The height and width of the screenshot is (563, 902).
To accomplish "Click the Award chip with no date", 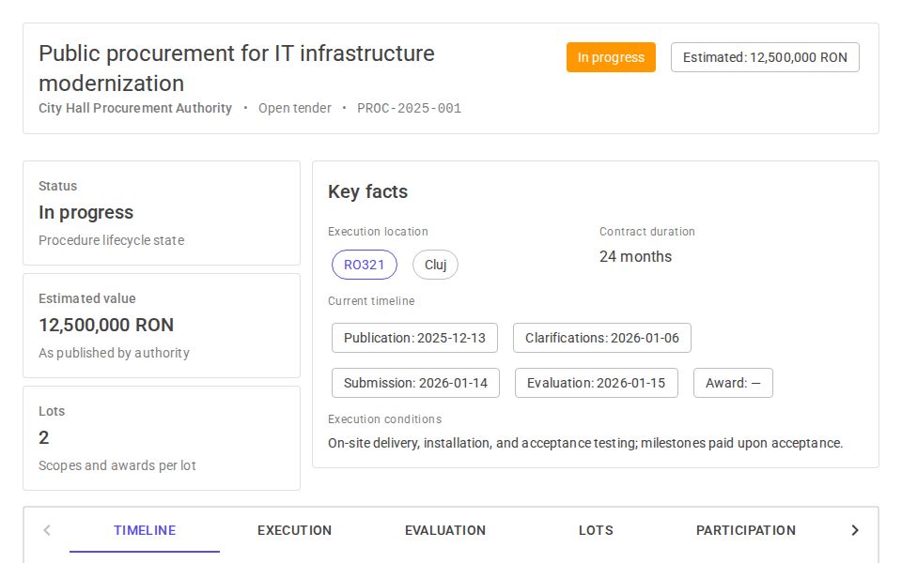I will [x=733, y=383].
